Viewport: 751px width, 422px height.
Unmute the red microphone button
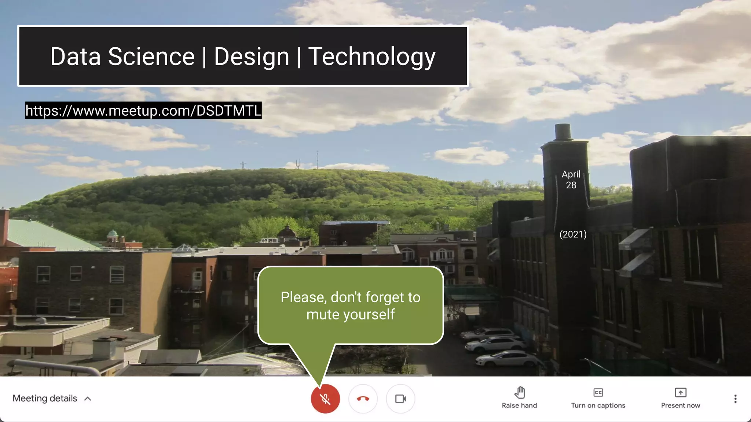pos(325,399)
